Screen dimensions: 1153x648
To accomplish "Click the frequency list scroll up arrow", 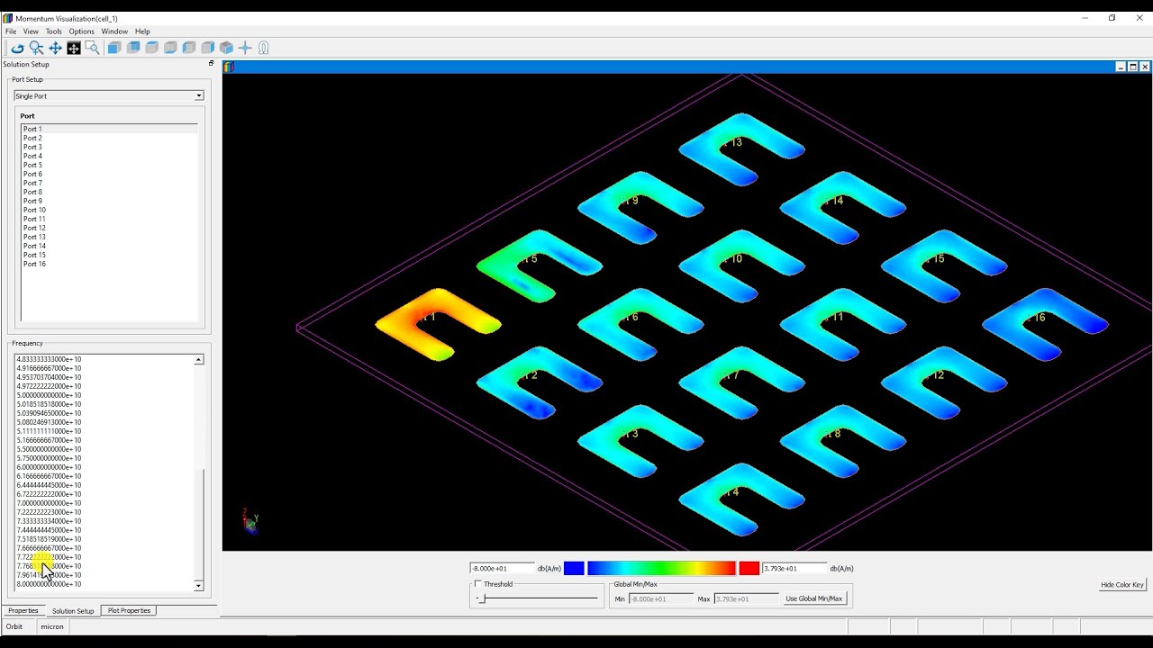I will (199, 359).
